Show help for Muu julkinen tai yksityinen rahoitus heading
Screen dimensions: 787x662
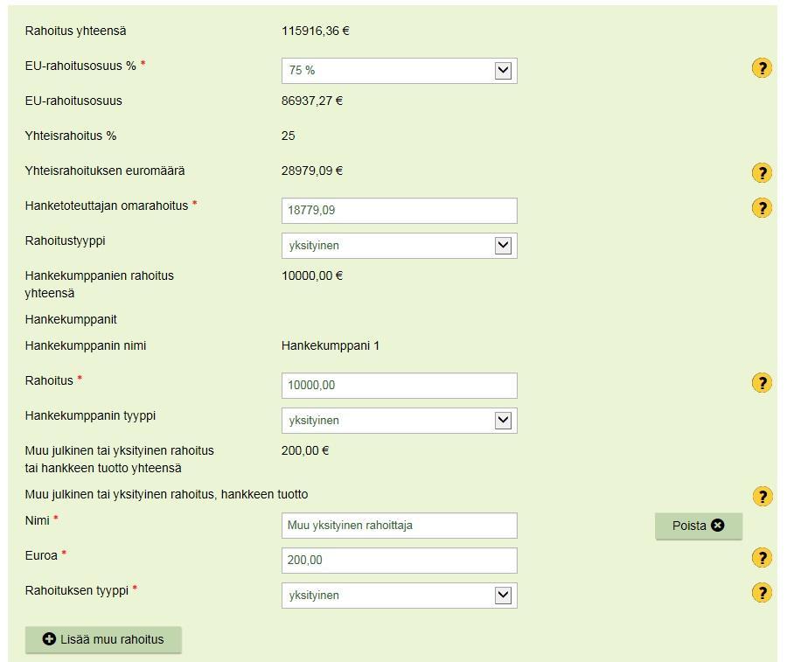pyautogui.click(x=762, y=497)
